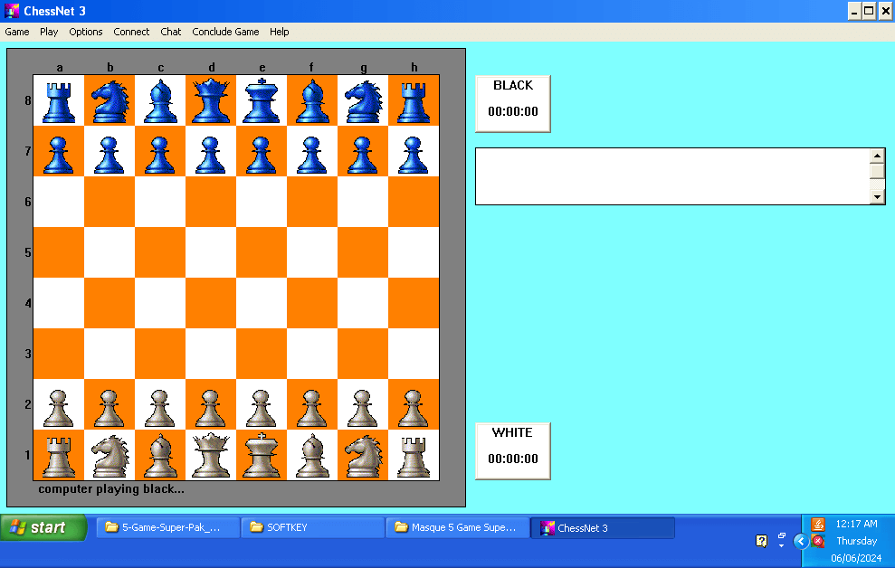The width and height of the screenshot is (895, 568).
Task: Click inside the move list text box
Action: [x=672, y=176]
